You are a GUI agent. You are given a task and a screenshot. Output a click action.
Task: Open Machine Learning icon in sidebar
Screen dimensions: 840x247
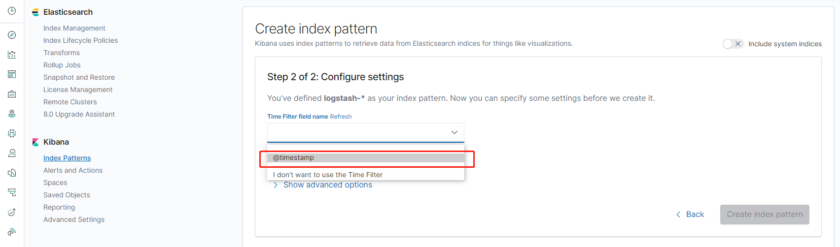tap(12, 133)
